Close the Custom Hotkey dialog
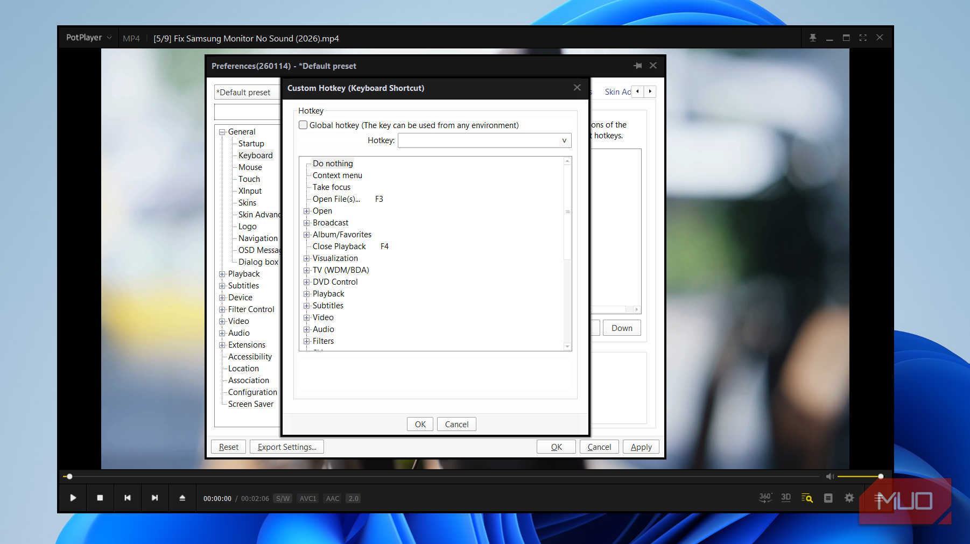 pos(577,88)
